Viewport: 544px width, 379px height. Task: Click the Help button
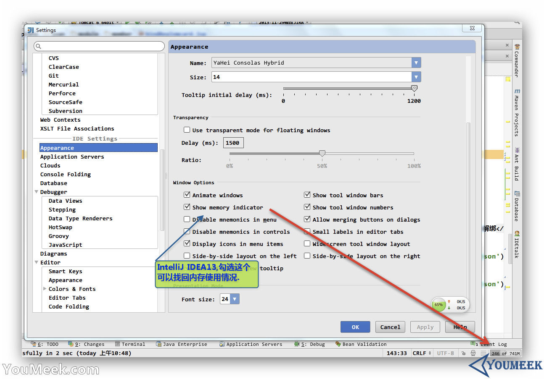point(460,327)
